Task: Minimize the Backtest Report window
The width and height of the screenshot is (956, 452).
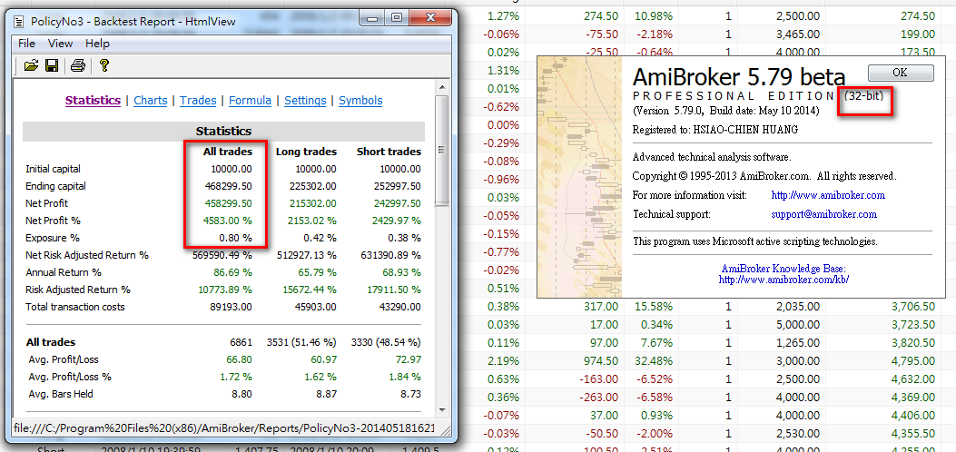Action: [373, 18]
